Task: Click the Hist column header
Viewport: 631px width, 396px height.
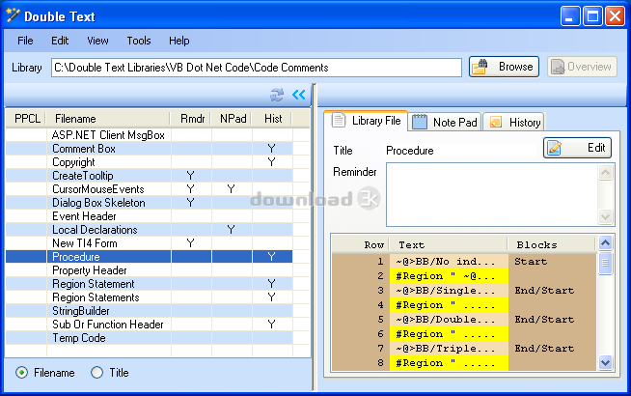Action: point(272,119)
